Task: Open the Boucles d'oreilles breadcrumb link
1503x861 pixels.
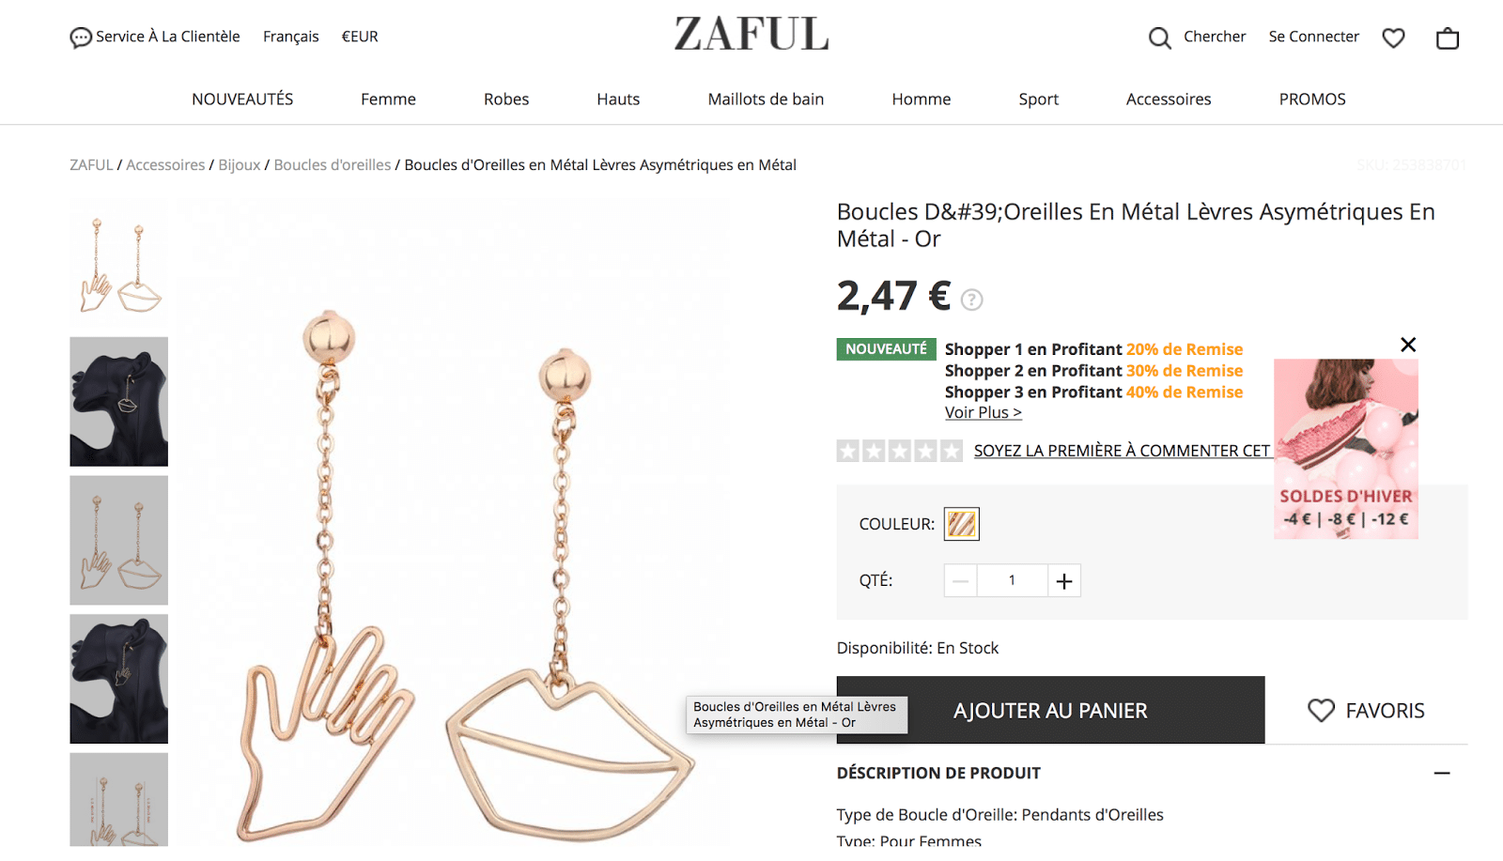Action: pyautogui.click(x=333, y=165)
